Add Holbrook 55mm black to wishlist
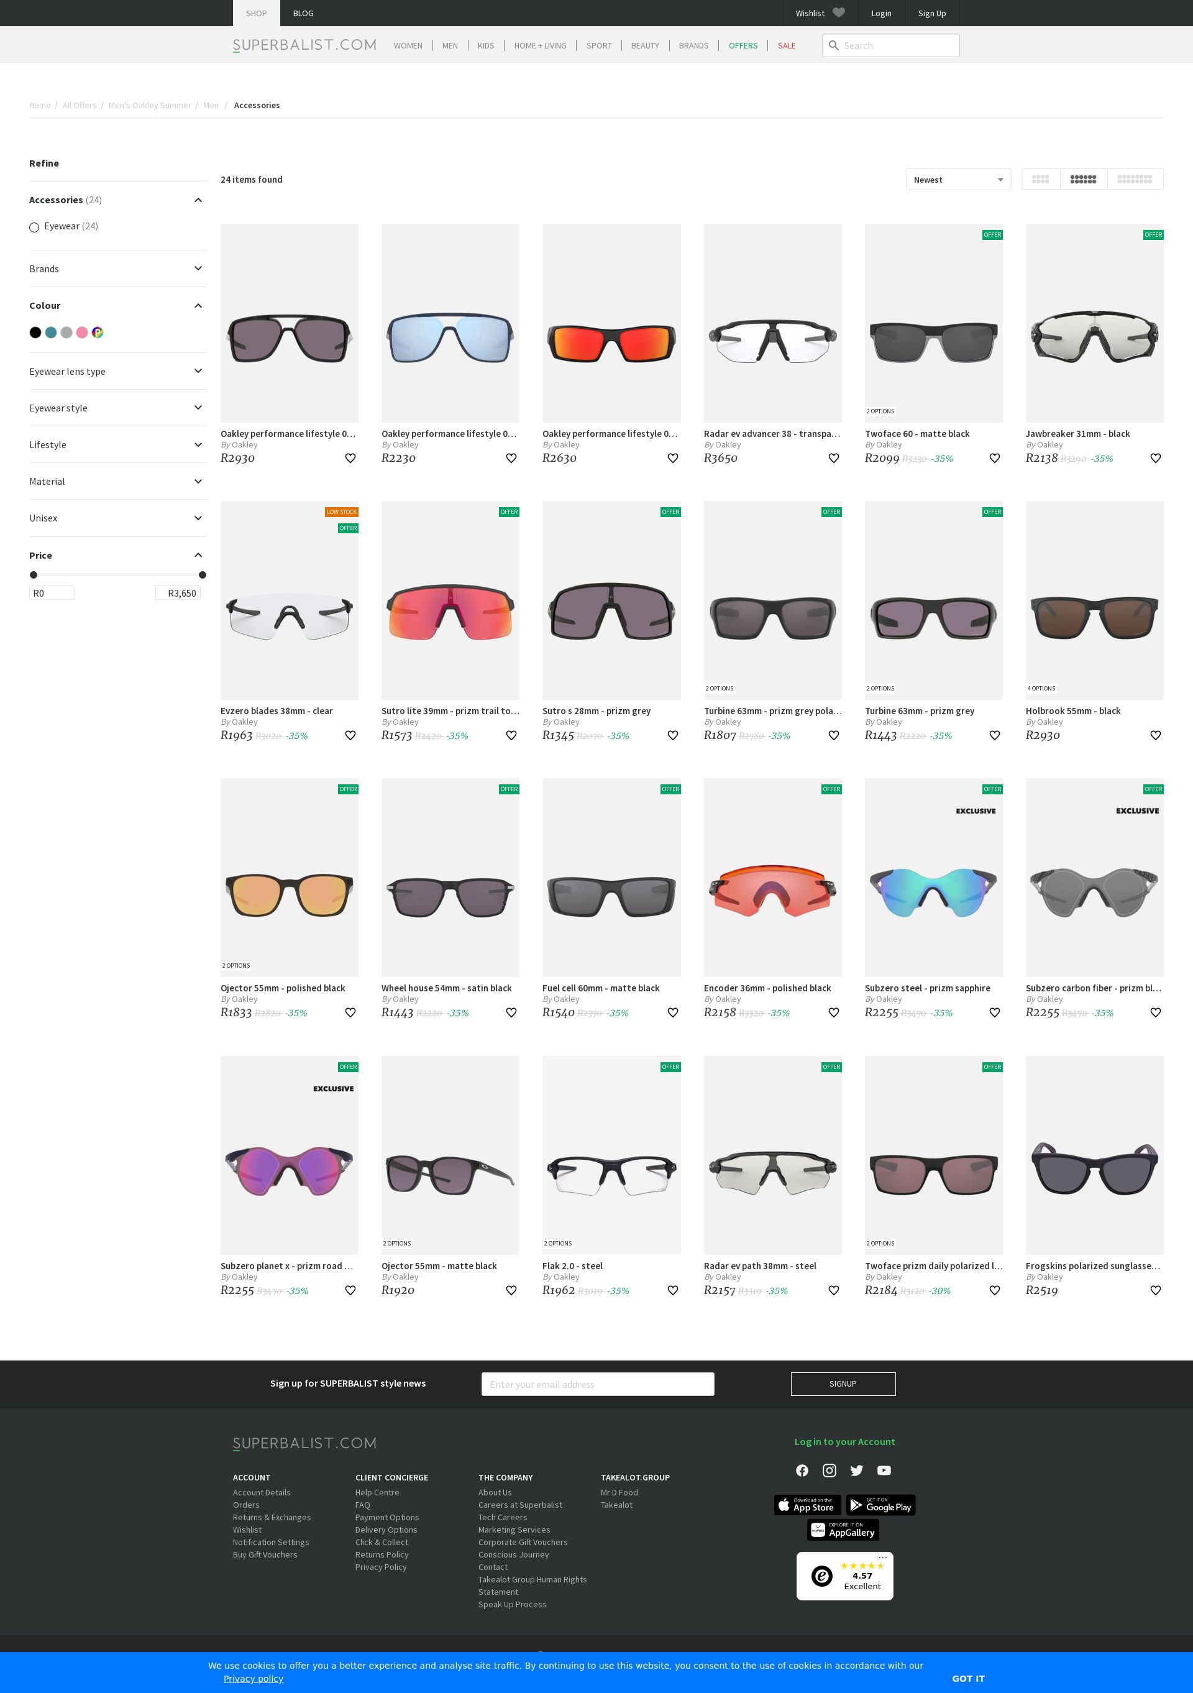The height and width of the screenshot is (1693, 1193). 1155,735
